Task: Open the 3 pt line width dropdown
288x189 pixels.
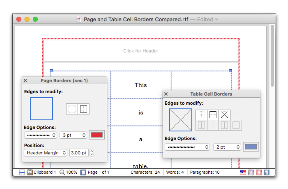Action: pos(73,135)
